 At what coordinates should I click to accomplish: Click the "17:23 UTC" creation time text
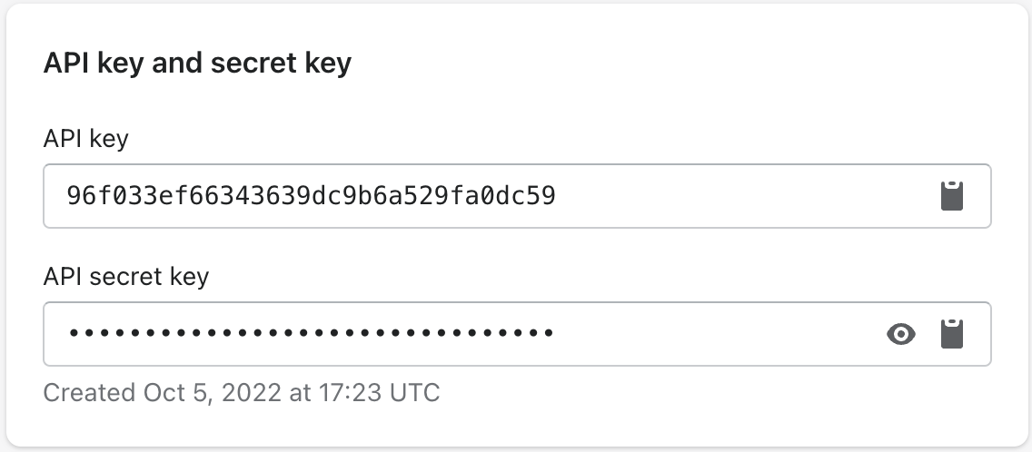coord(379,393)
